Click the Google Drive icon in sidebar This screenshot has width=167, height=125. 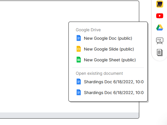point(160,27)
